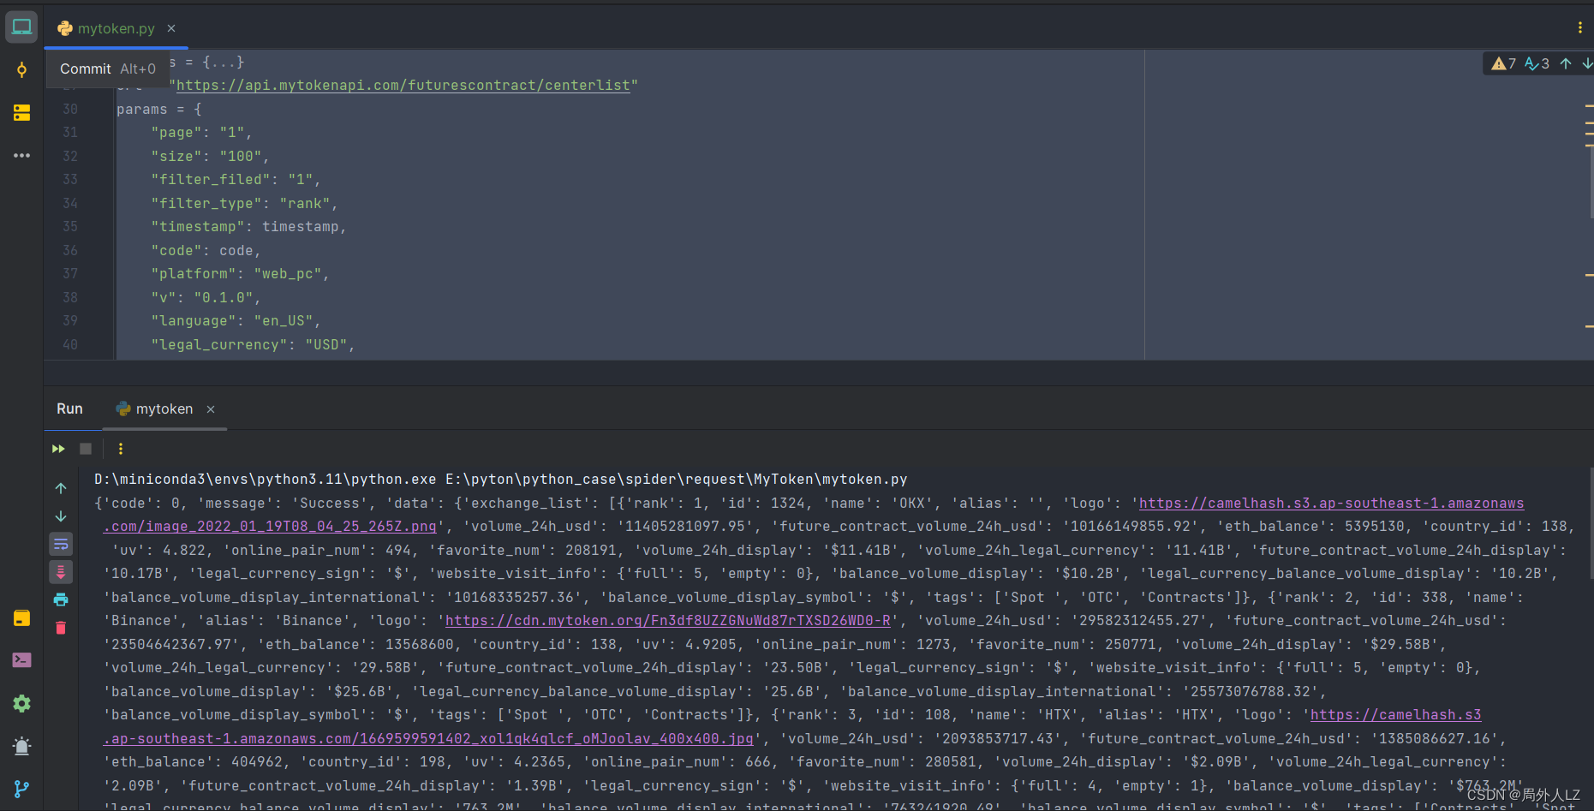Clear all console output with trash icon
Viewport: 1594px width, 811px height.
pos(61,628)
